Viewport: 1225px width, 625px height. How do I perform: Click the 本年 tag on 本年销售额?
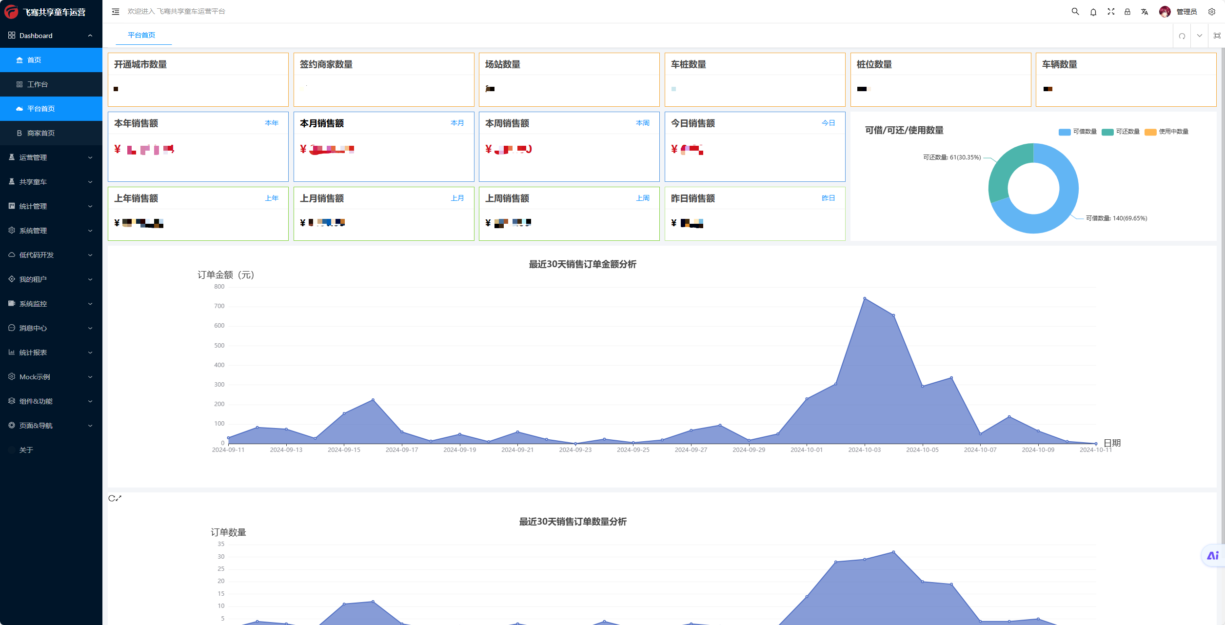pos(272,123)
